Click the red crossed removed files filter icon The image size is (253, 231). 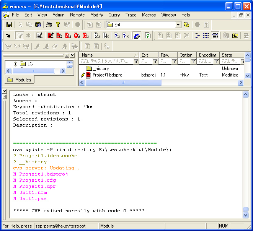point(77,36)
